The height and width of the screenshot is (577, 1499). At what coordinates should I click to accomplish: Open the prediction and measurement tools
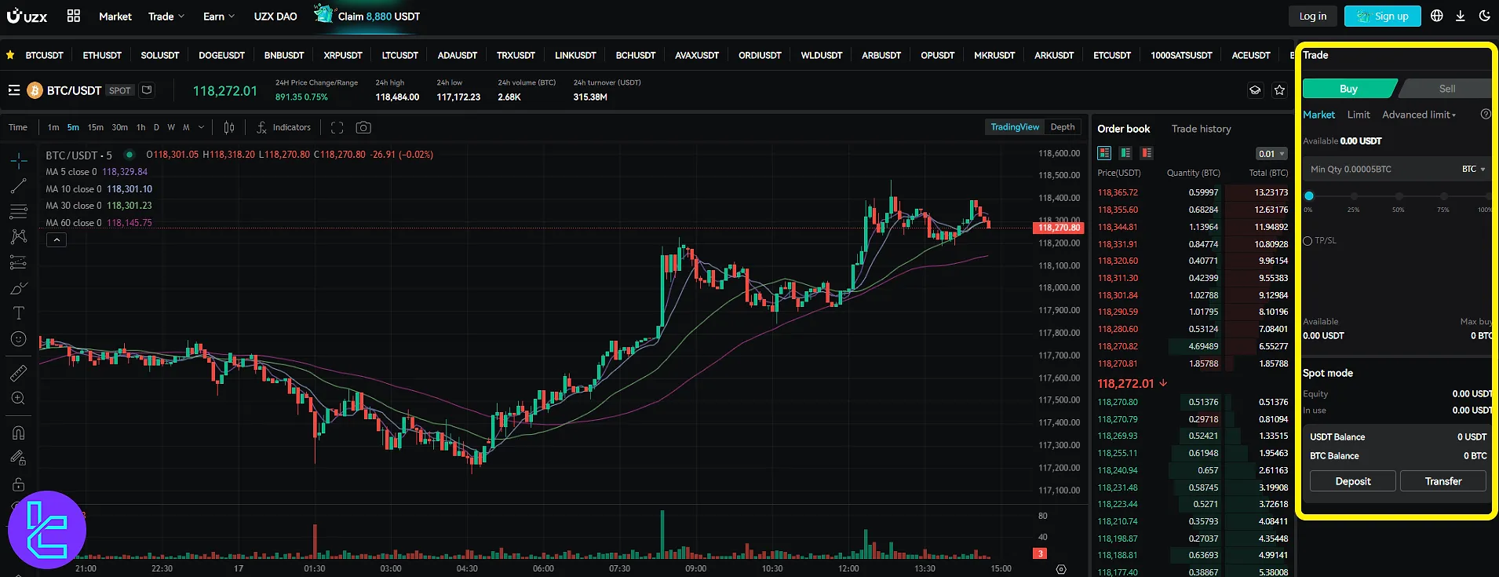[19, 262]
